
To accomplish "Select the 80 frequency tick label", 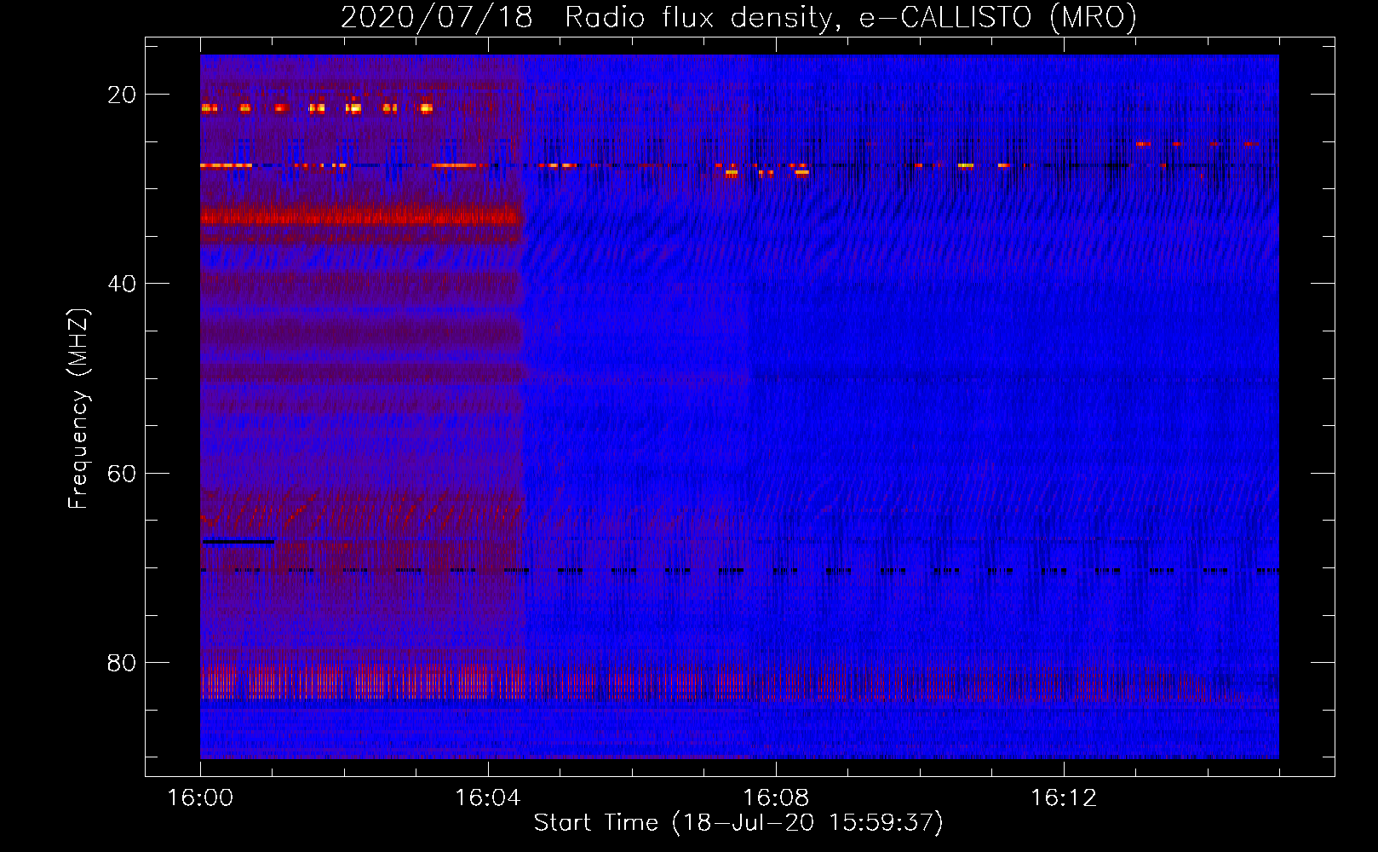I will tap(122, 663).
